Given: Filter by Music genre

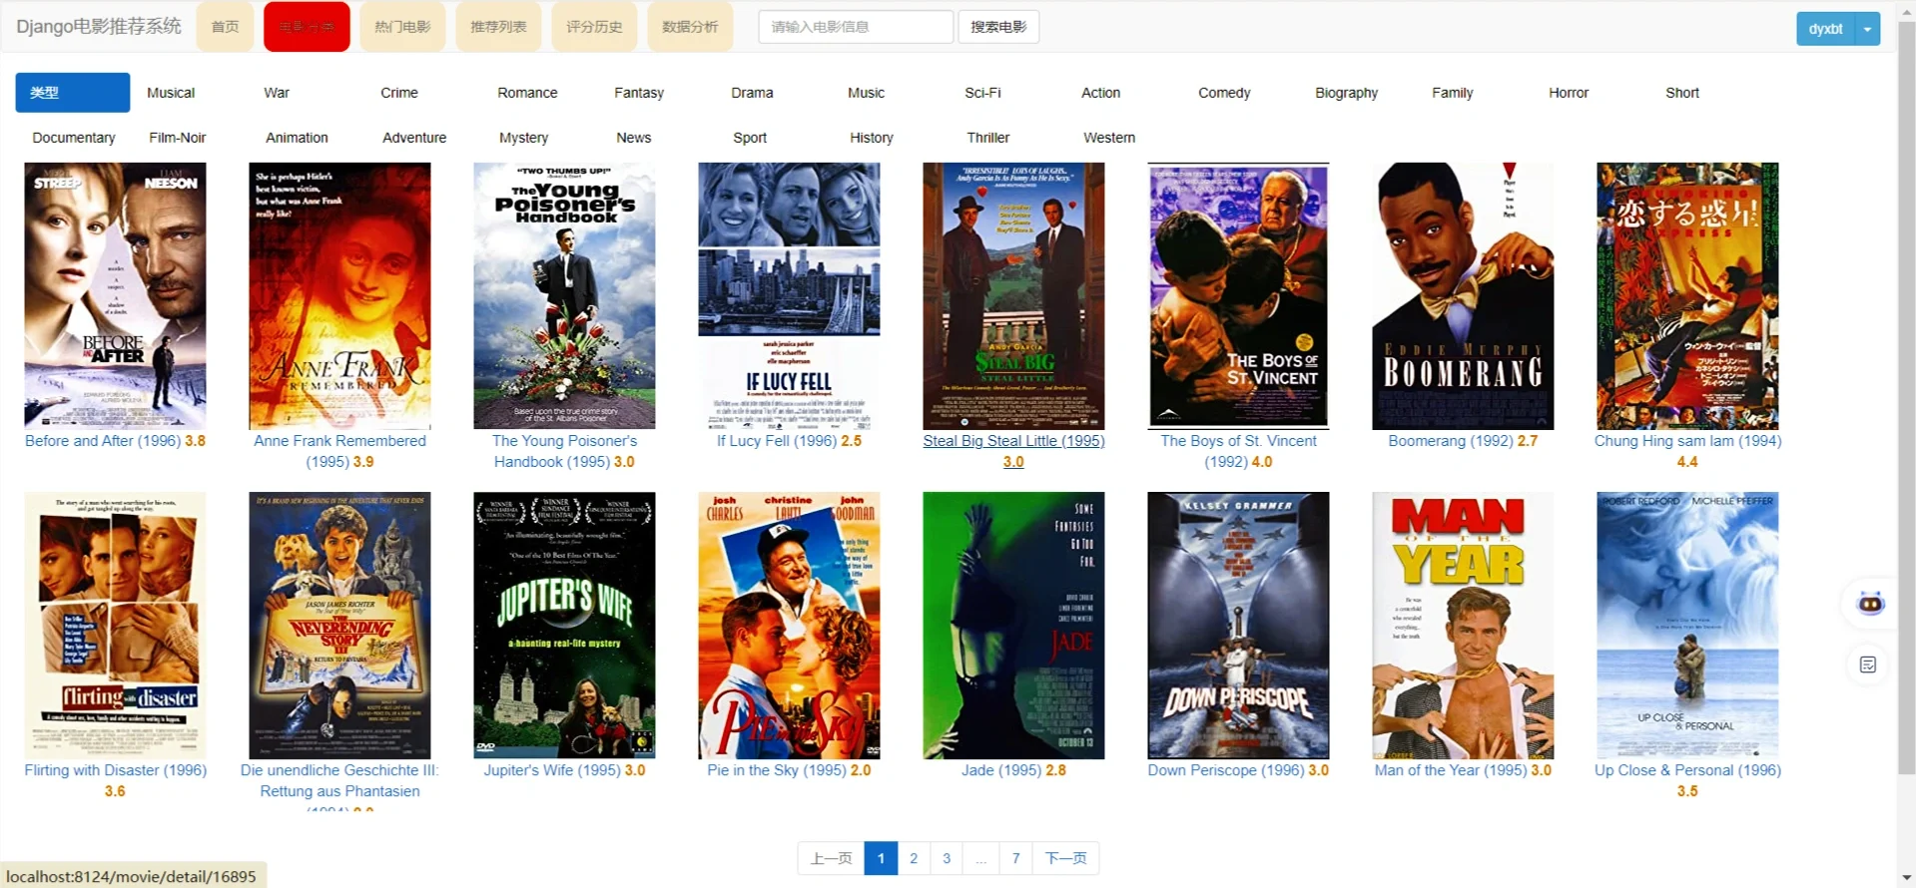Looking at the screenshot, I should [866, 93].
